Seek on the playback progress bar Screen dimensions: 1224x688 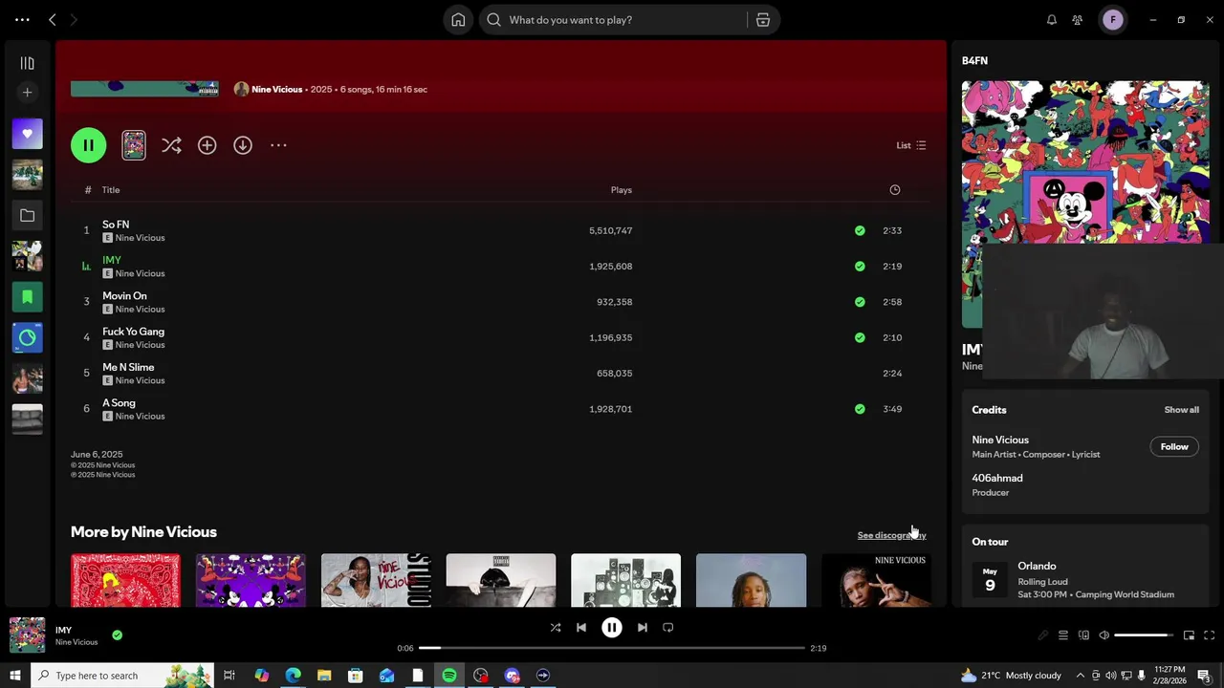tap(612, 648)
